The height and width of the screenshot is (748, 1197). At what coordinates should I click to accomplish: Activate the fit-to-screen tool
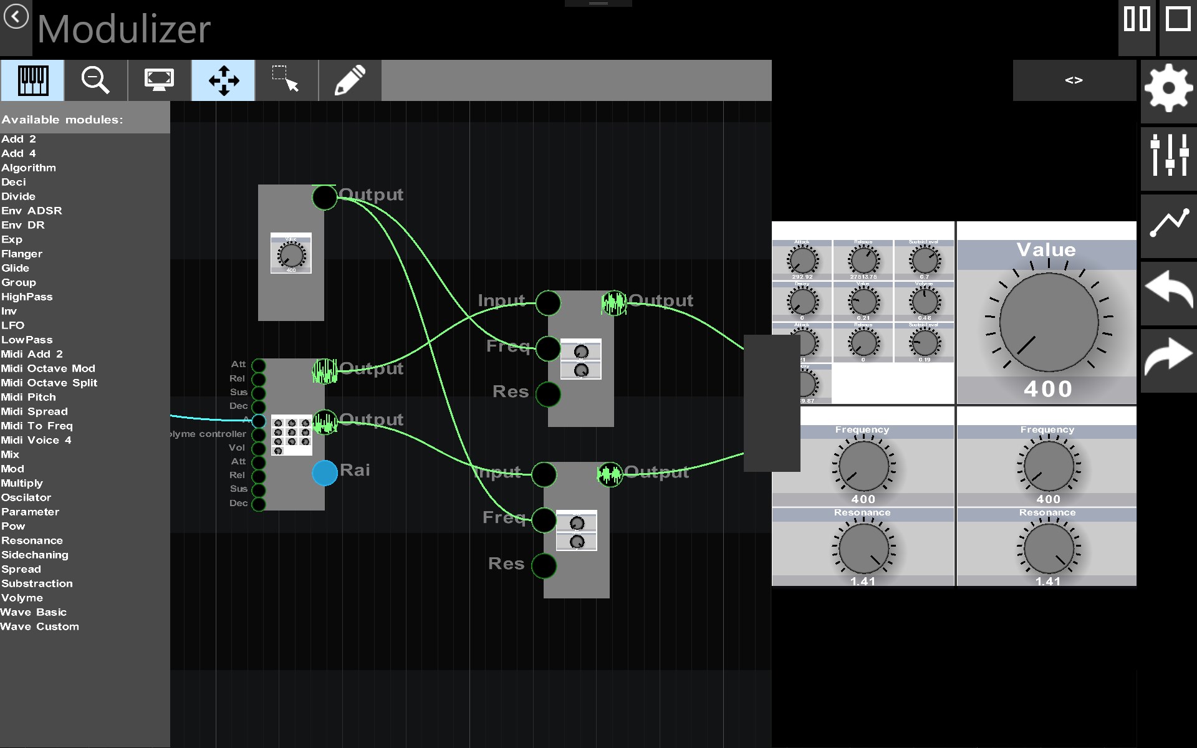click(x=159, y=80)
